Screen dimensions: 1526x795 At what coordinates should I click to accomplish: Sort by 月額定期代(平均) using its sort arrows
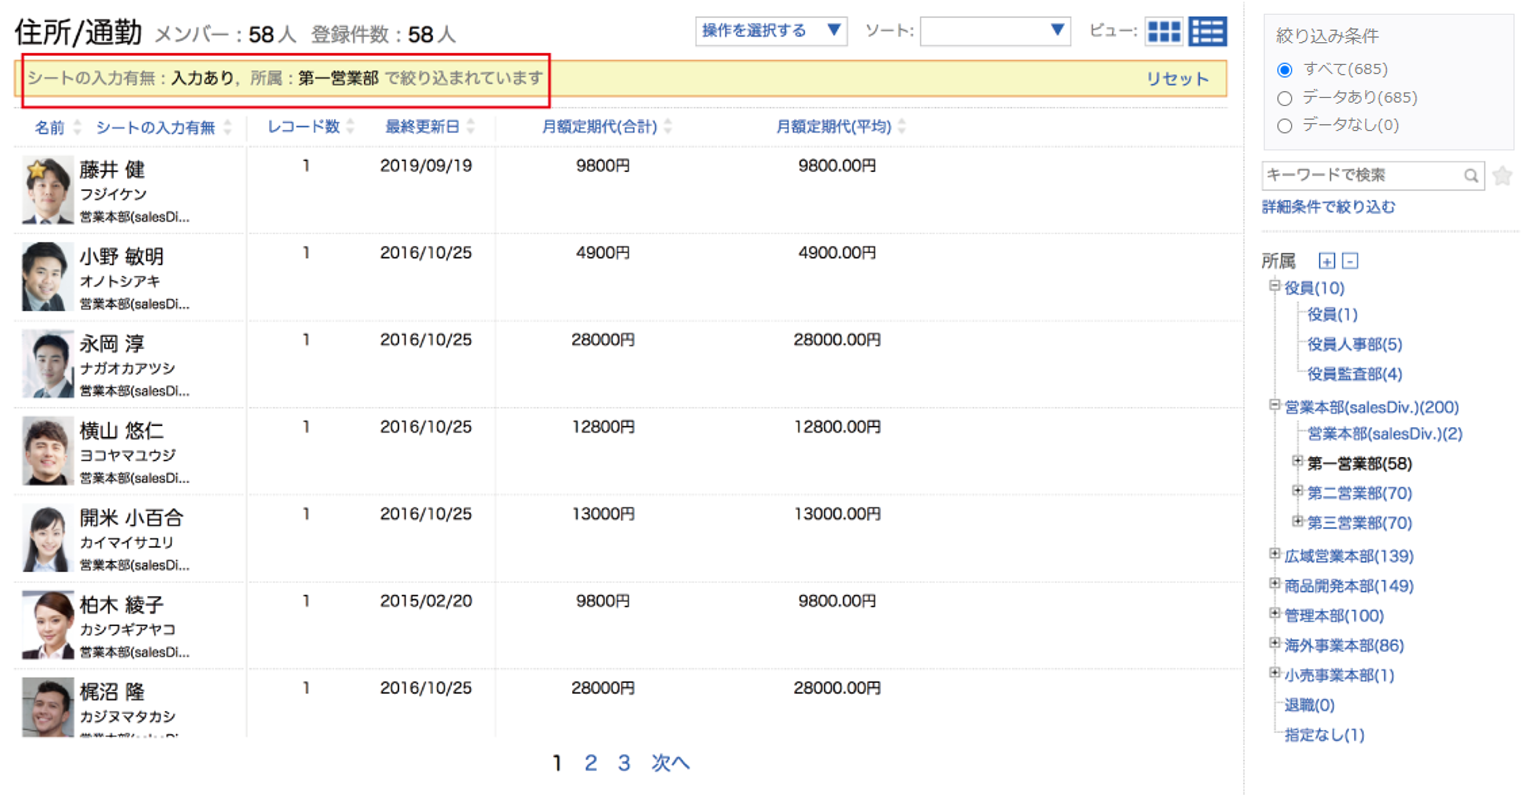click(x=902, y=126)
